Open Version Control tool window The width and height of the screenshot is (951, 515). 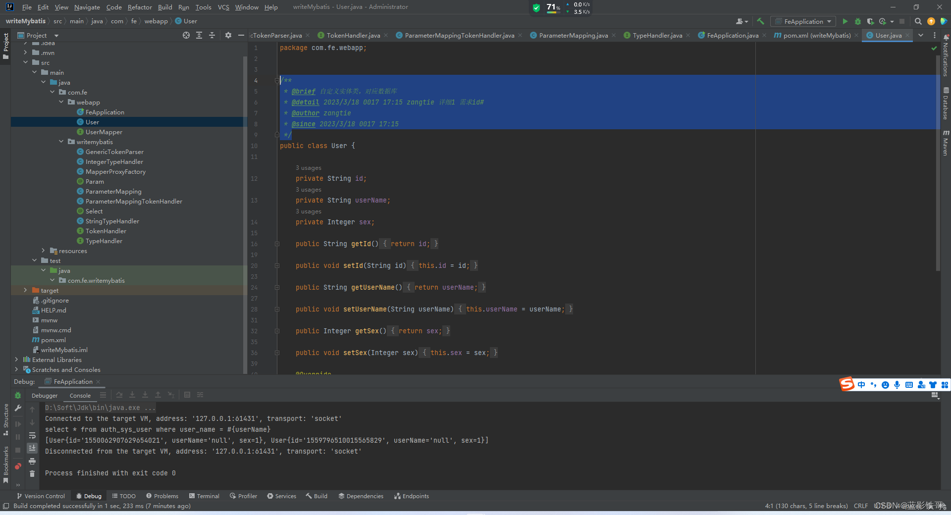(x=41, y=496)
